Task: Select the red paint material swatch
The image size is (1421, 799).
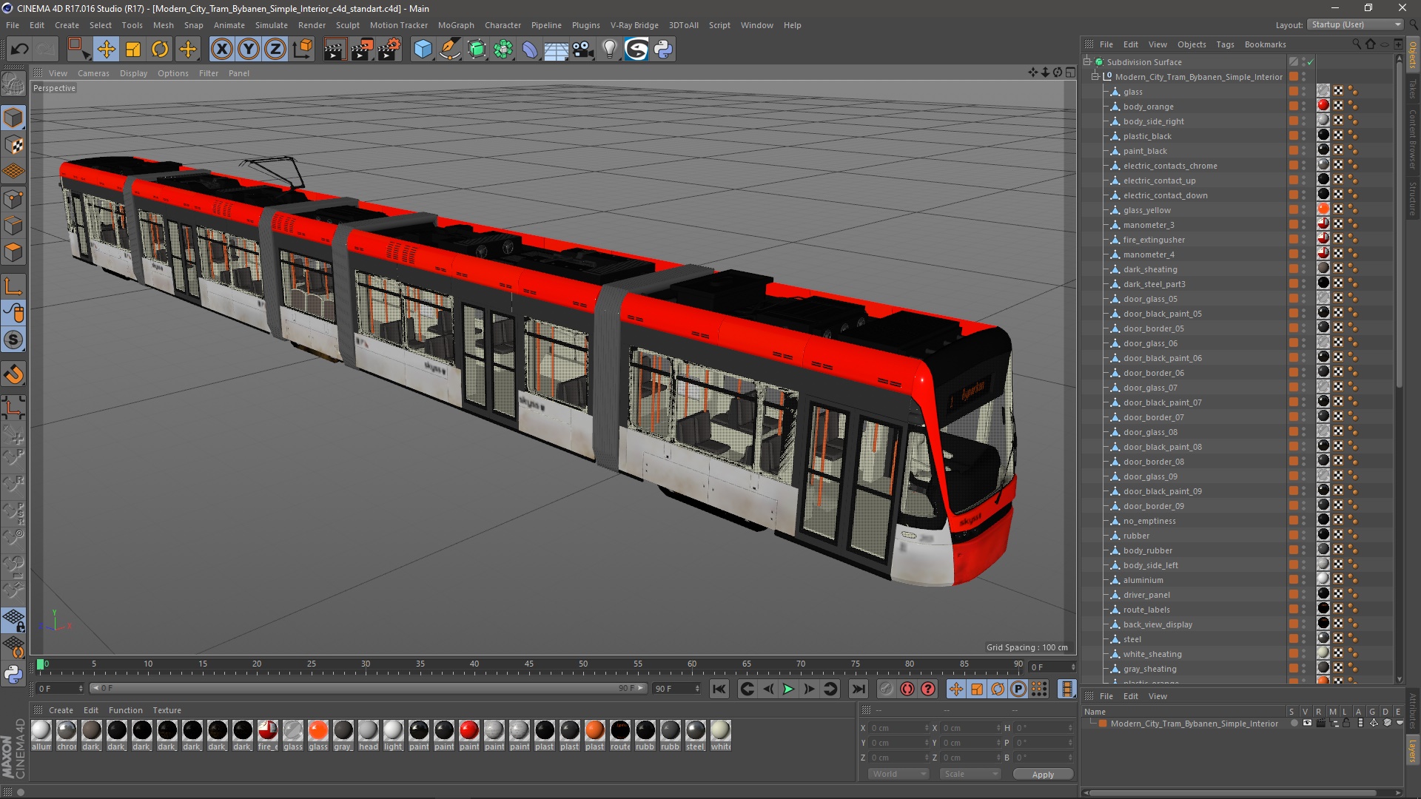Action: coord(469,731)
